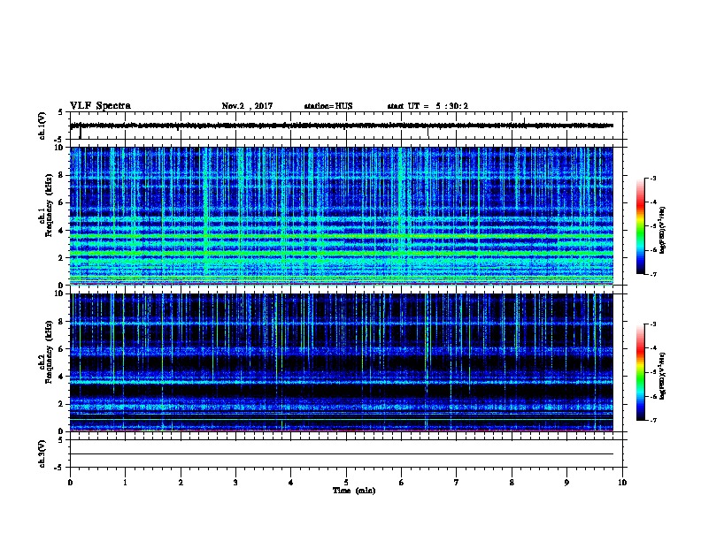Click the time axis tick label "8"
This screenshot has width=701, height=541.
tap(512, 483)
